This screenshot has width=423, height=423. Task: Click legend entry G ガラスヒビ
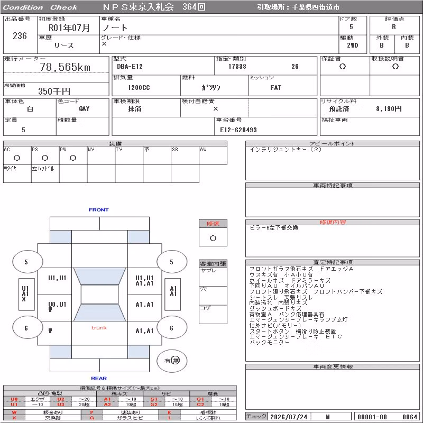pos(120,418)
